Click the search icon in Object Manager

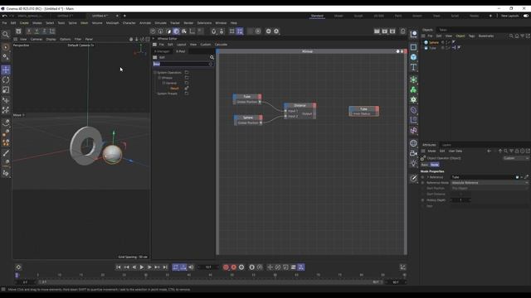tap(511, 36)
